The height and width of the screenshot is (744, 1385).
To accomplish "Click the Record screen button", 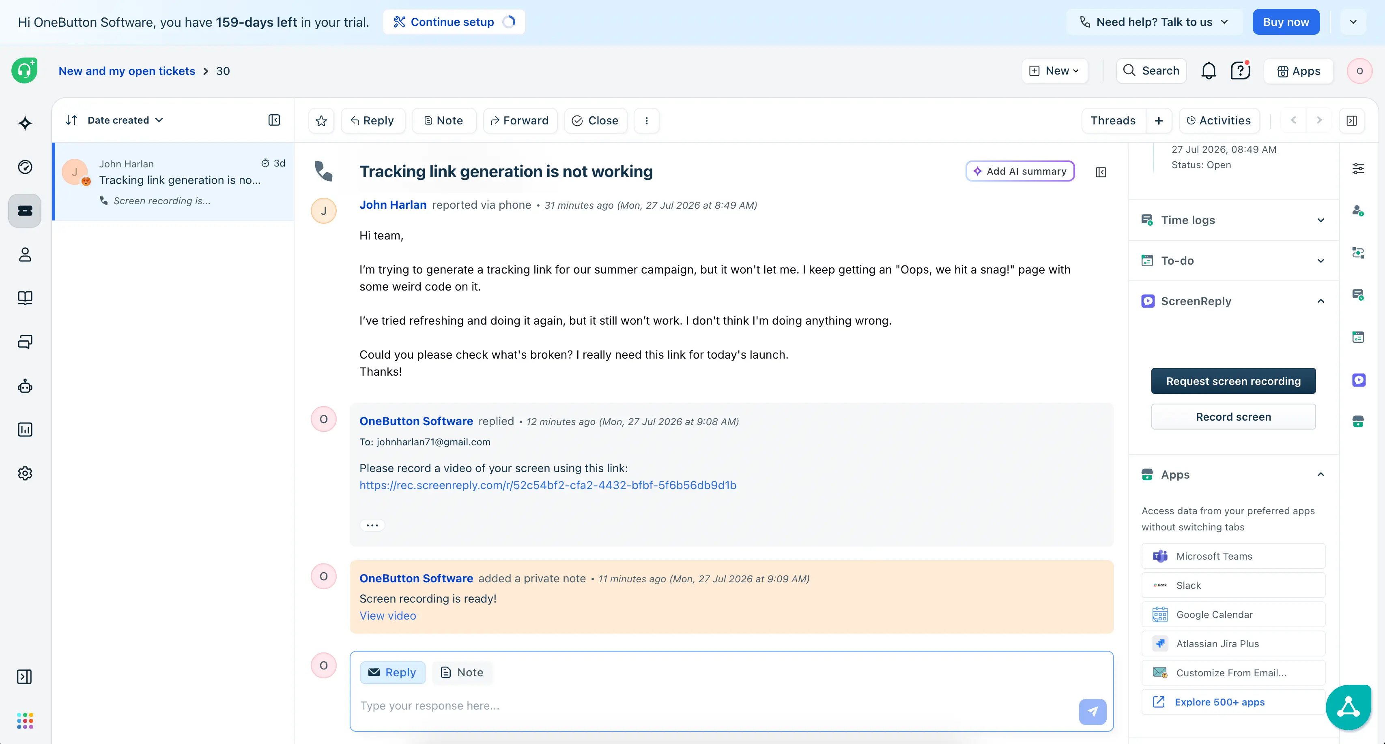I will (x=1233, y=416).
